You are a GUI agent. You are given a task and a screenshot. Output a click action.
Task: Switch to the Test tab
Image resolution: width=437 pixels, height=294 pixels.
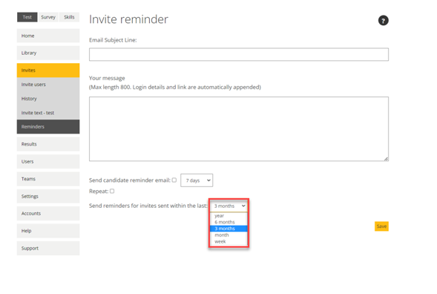tap(27, 17)
